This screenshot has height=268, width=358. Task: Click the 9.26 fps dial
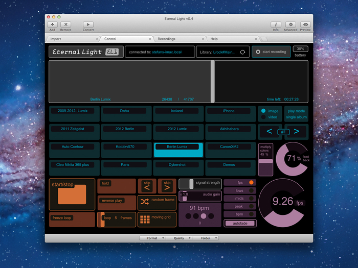(283, 202)
